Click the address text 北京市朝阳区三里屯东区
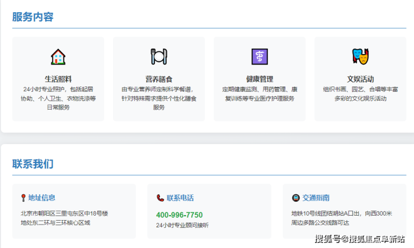Screen dimensions: 414x248 (x=64, y=213)
